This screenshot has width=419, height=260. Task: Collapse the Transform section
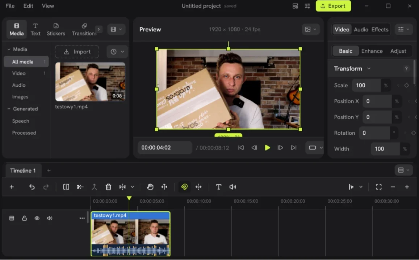[369, 69]
